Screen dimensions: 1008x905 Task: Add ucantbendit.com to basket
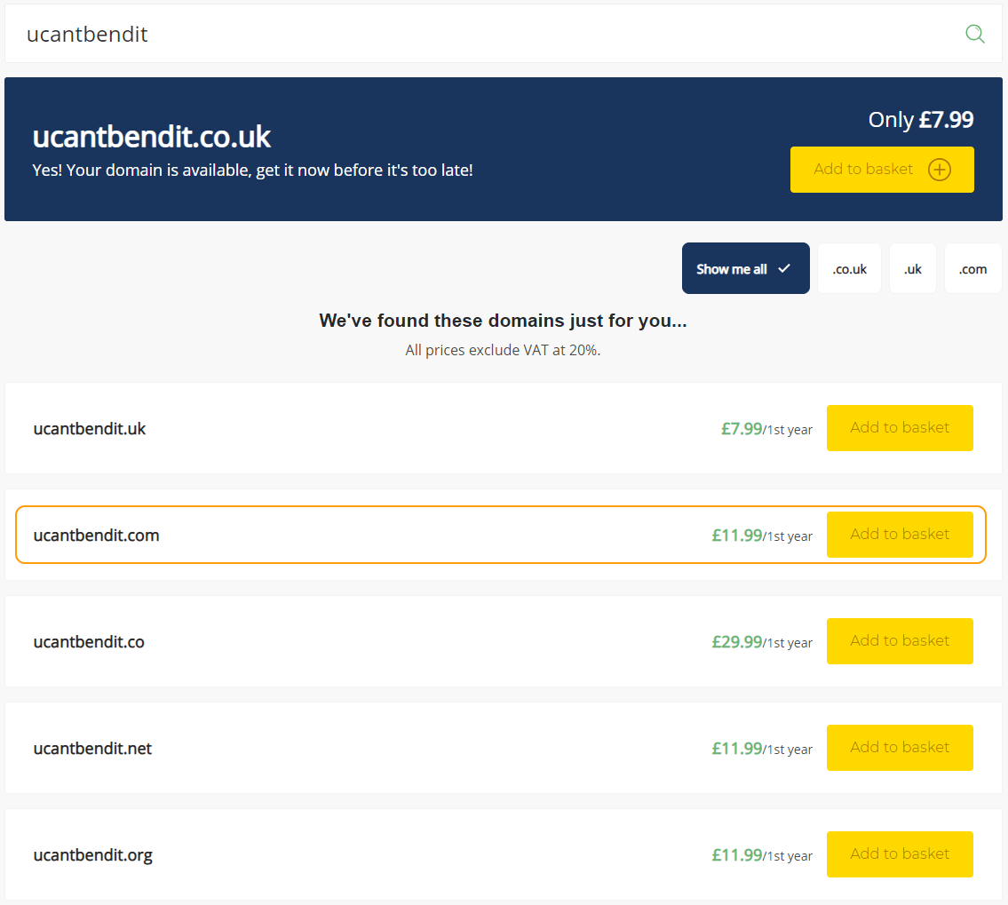(900, 535)
